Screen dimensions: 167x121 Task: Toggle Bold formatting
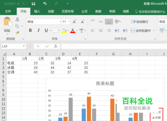click(30, 30)
